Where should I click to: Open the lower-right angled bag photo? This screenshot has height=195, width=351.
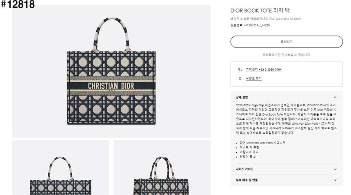(x=162, y=168)
